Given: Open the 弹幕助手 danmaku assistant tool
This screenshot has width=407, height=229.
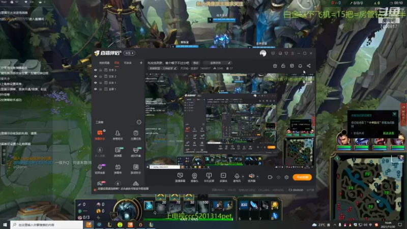Looking at the screenshot, I should [100, 135].
